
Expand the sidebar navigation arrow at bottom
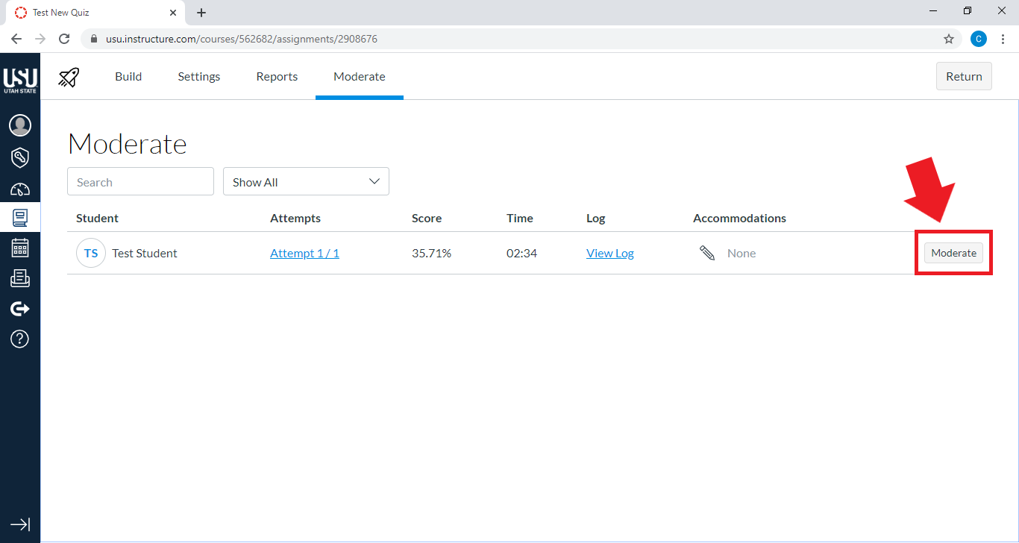click(20, 524)
